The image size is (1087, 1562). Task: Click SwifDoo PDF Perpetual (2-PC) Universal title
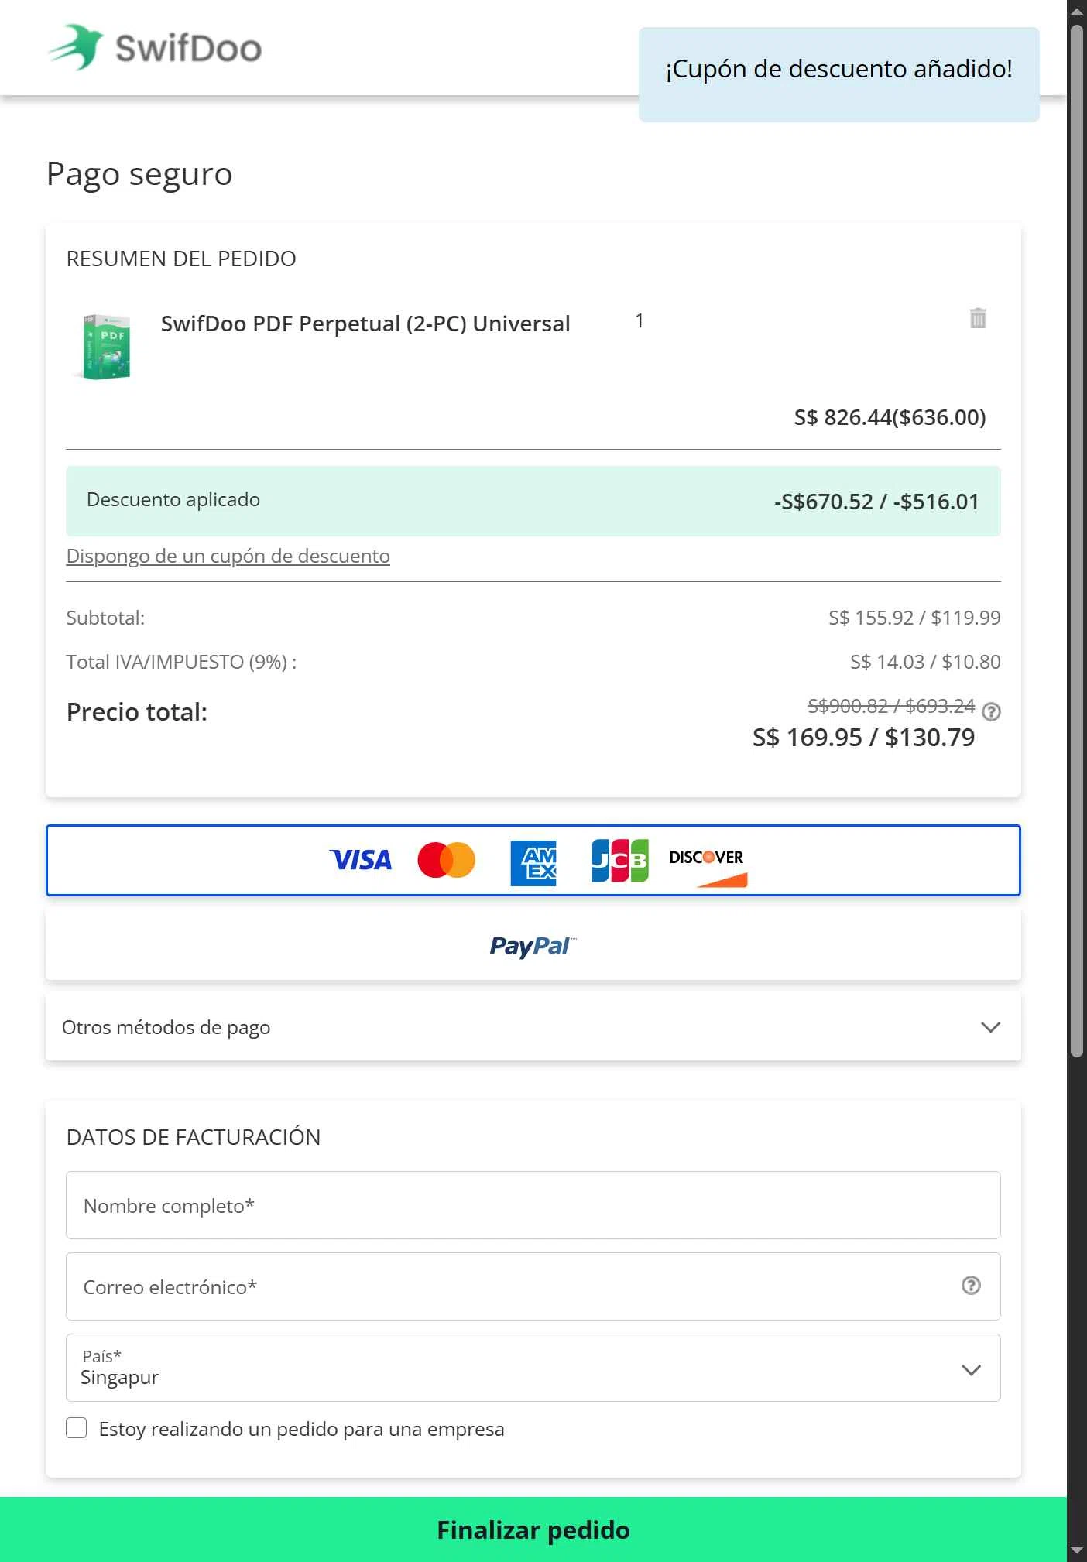point(365,324)
